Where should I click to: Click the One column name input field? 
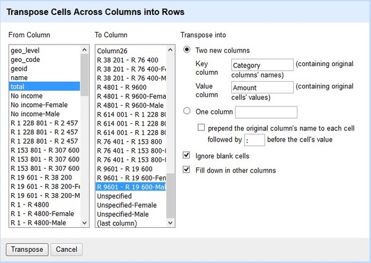pyautogui.click(x=266, y=112)
